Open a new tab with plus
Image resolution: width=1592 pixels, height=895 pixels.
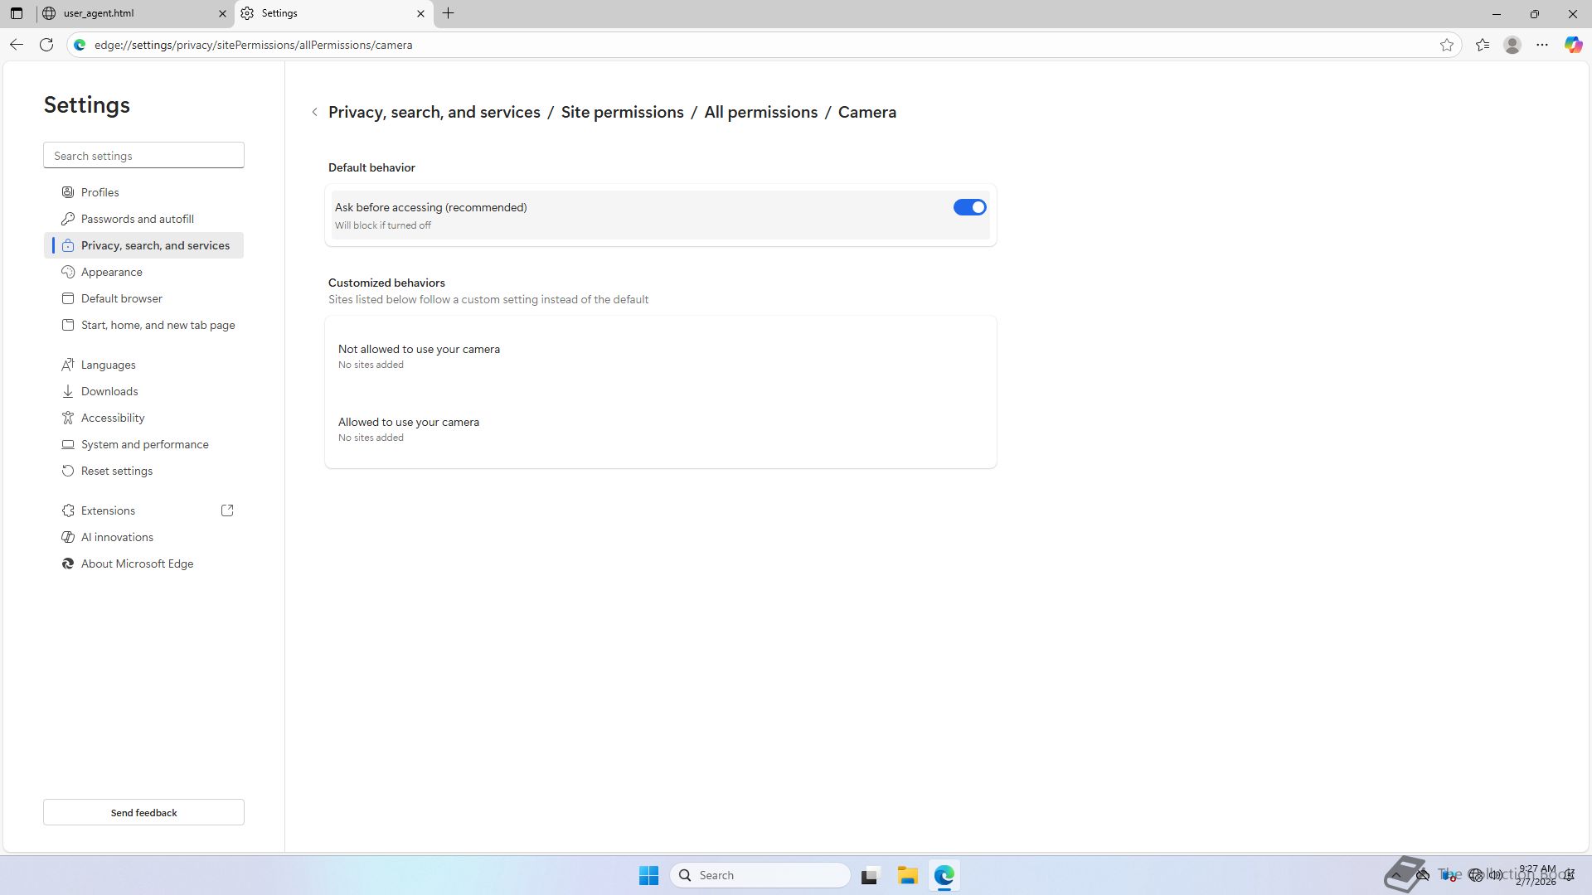[x=448, y=13]
